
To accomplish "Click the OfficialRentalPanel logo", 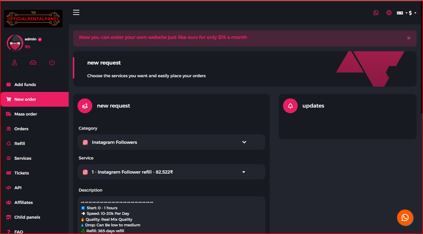I will (x=33, y=19).
